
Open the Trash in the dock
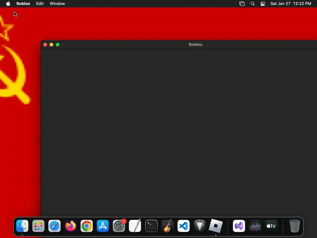[x=295, y=226]
